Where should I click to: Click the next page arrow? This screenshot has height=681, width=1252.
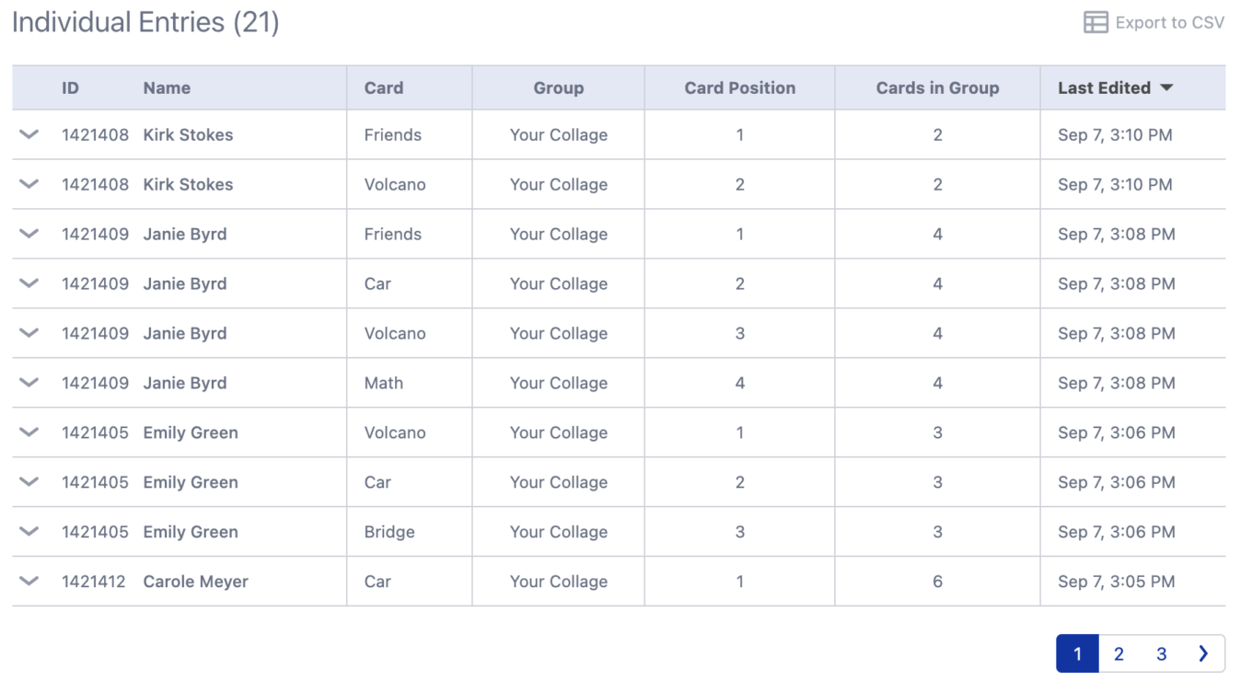coord(1203,654)
